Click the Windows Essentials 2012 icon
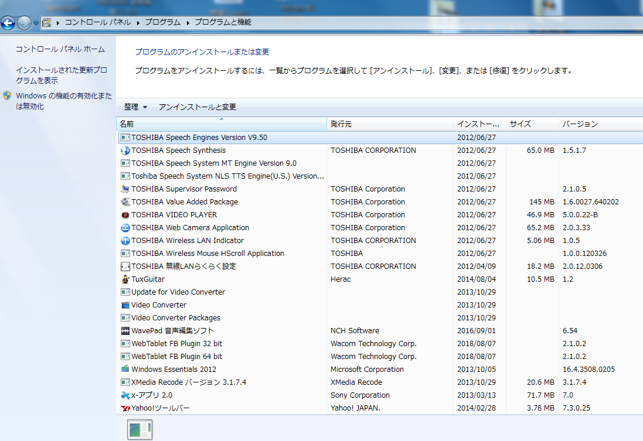643x441 pixels. pos(125,370)
